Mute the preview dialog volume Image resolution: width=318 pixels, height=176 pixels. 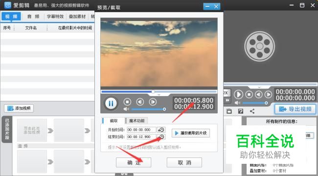click(126, 109)
